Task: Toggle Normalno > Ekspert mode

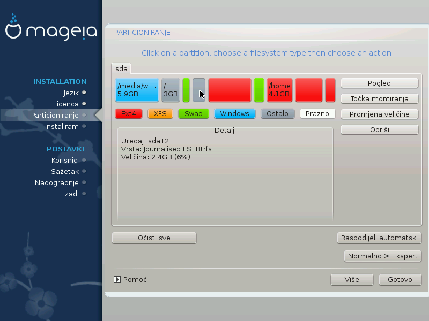Action: 382,256
